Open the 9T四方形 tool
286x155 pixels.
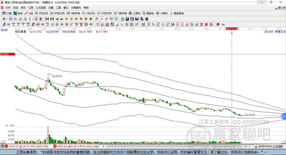click(x=104, y=13)
